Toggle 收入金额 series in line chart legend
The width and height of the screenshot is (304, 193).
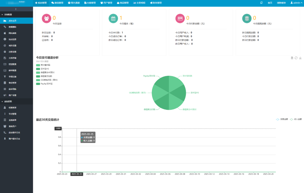[x=296, y=119]
